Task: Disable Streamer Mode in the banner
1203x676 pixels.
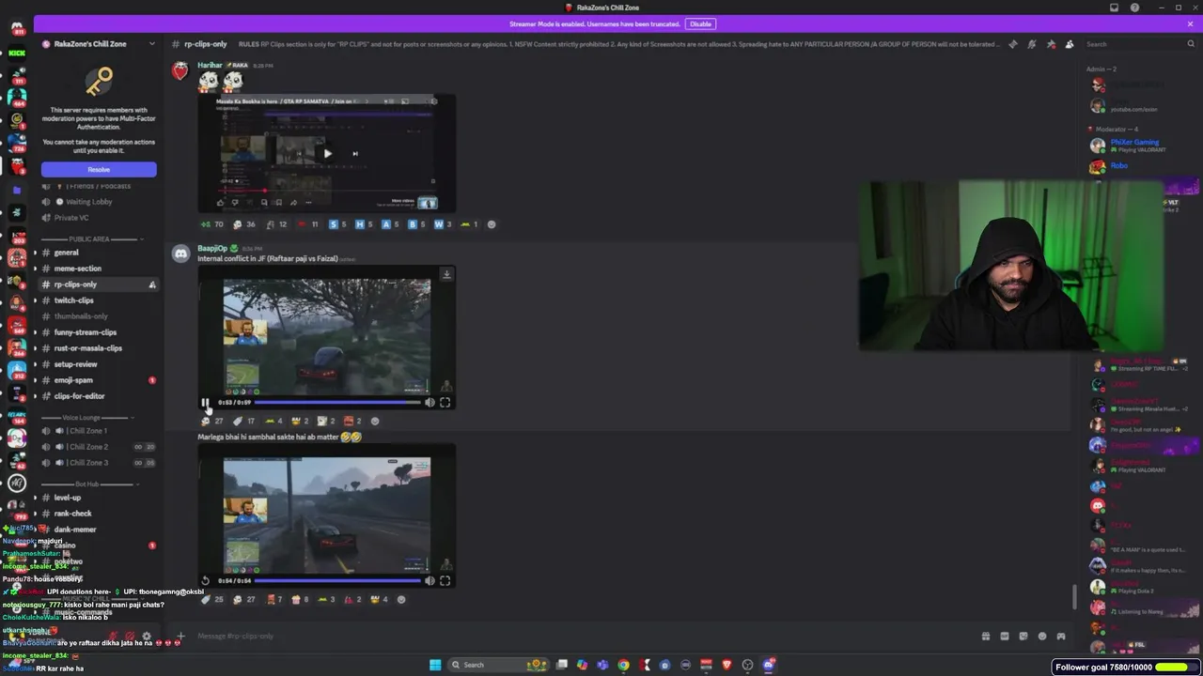Action: (700, 23)
